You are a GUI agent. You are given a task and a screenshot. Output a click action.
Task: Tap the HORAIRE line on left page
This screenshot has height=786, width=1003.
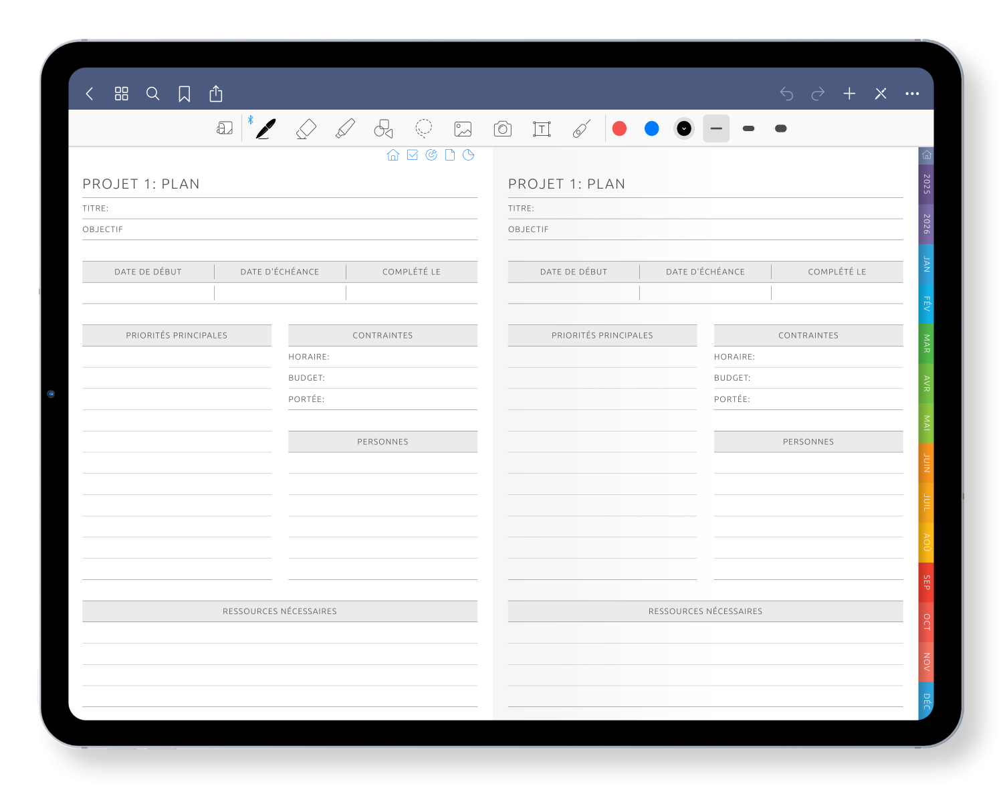click(382, 357)
